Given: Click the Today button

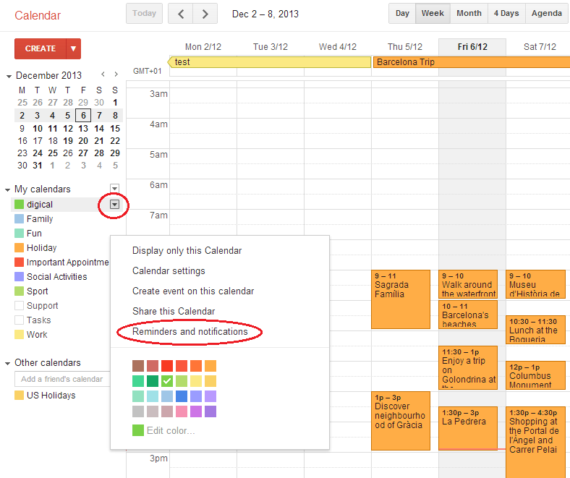Looking at the screenshot, I should coord(144,14).
